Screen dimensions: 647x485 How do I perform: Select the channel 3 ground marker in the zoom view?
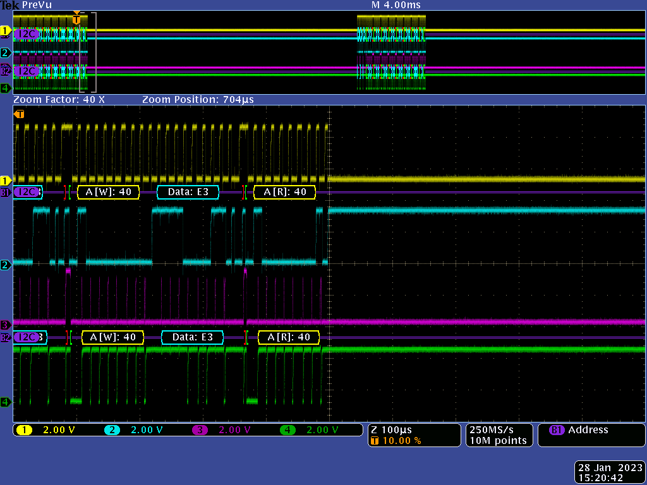(x=5, y=325)
